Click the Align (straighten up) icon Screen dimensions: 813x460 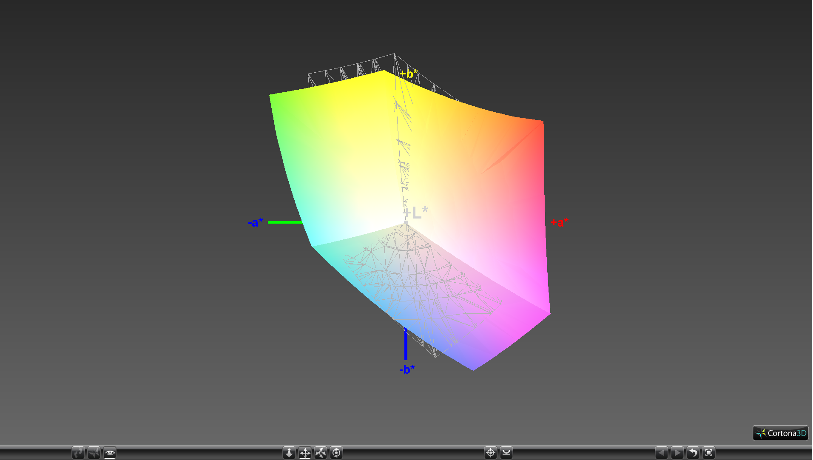[506, 453]
